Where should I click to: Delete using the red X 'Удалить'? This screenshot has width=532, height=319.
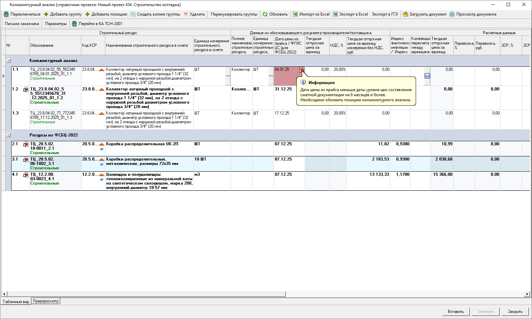point(186,14)
